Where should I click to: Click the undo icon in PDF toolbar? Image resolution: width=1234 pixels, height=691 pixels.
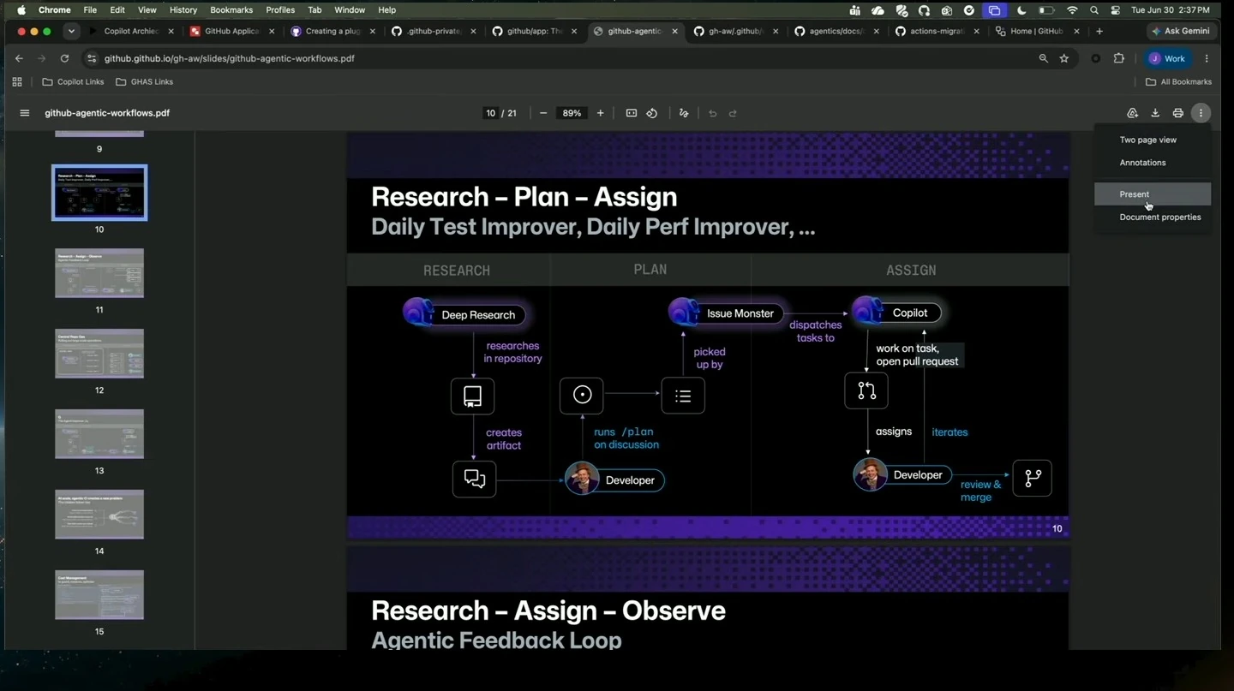(x=712, y=113)
